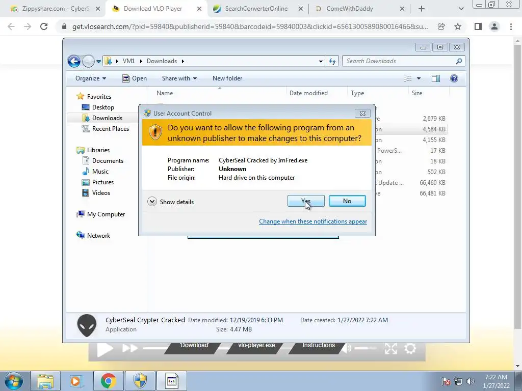Open the Chrome profile icon
Viewport: 522px width, 391px height.
click(494, 26)
